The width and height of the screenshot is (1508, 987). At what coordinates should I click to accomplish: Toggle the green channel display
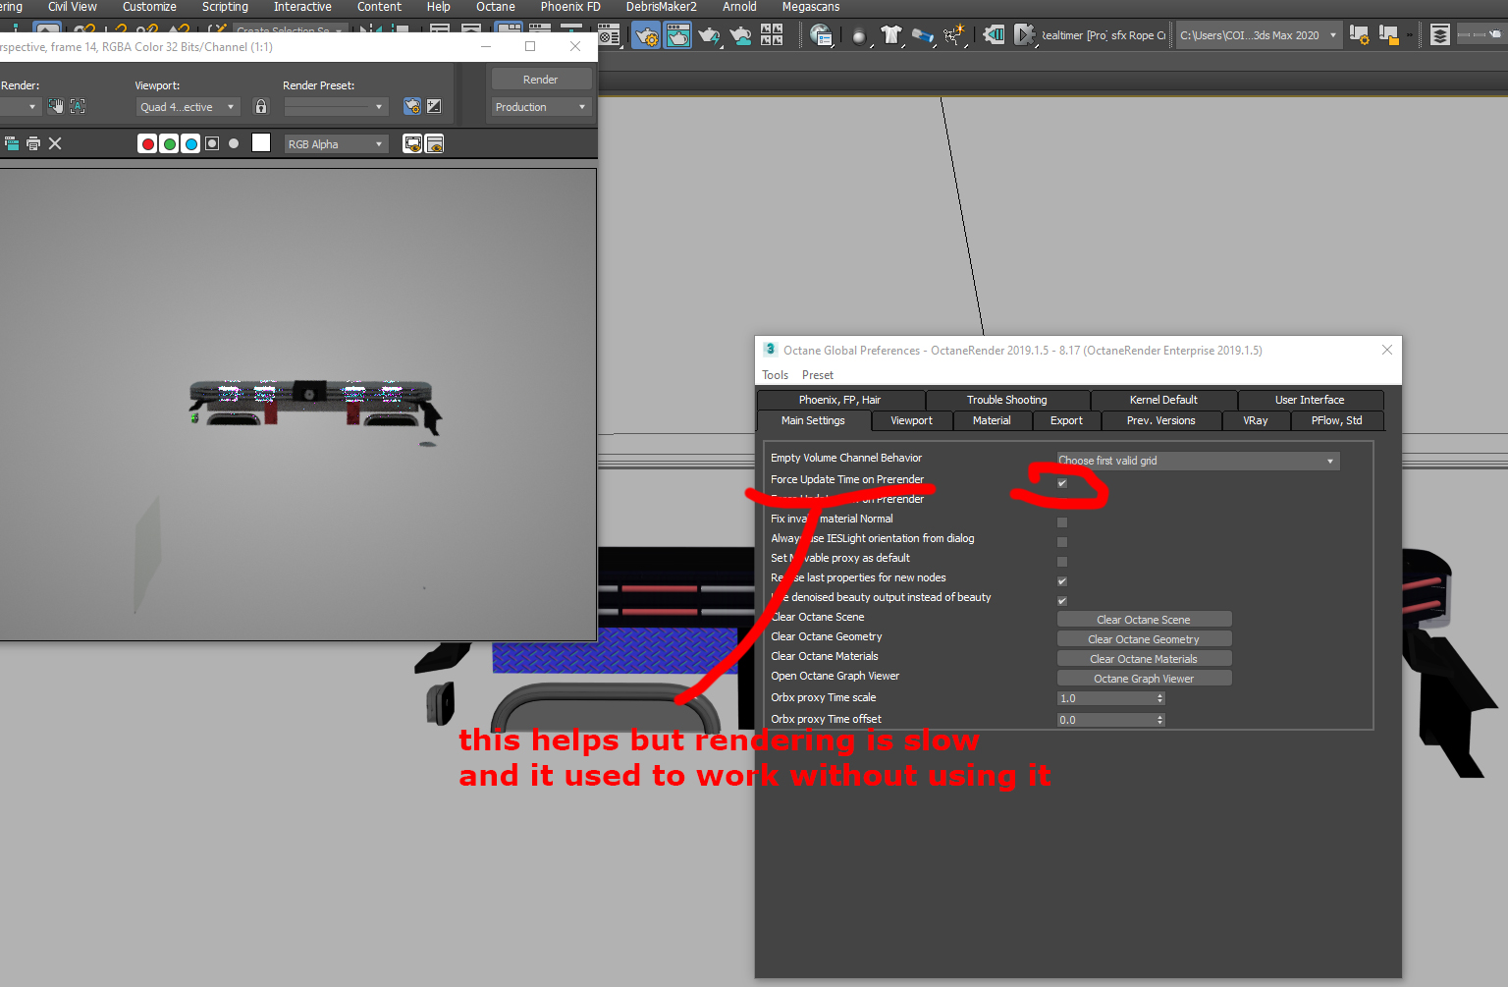(170, 144)
